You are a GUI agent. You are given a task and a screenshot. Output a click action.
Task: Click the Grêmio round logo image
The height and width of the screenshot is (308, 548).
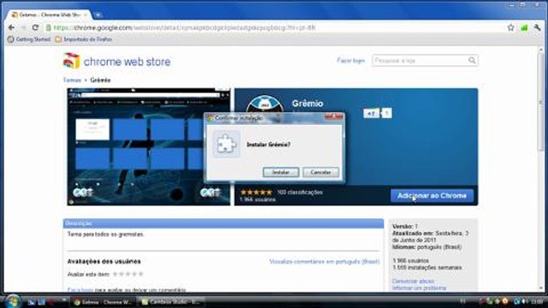[x=265, y=104]
